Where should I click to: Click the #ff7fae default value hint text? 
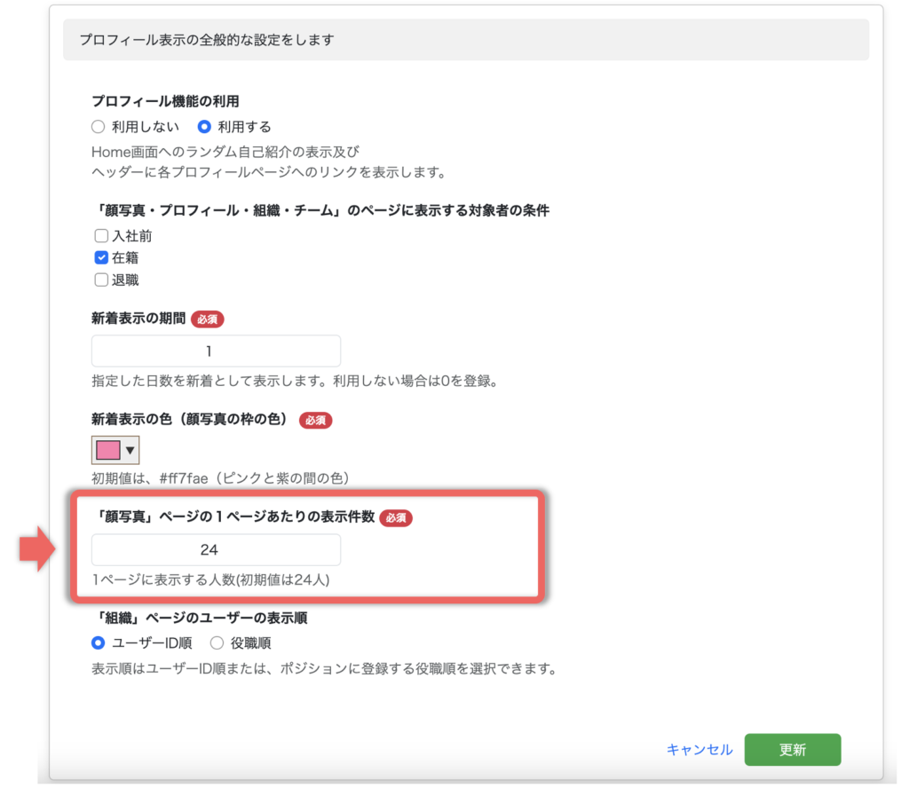coord(220,477)
